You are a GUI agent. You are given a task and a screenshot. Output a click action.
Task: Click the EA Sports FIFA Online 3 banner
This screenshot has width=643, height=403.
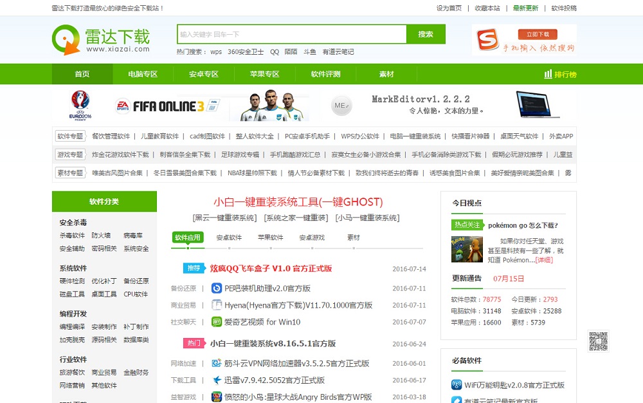point(168,106)
